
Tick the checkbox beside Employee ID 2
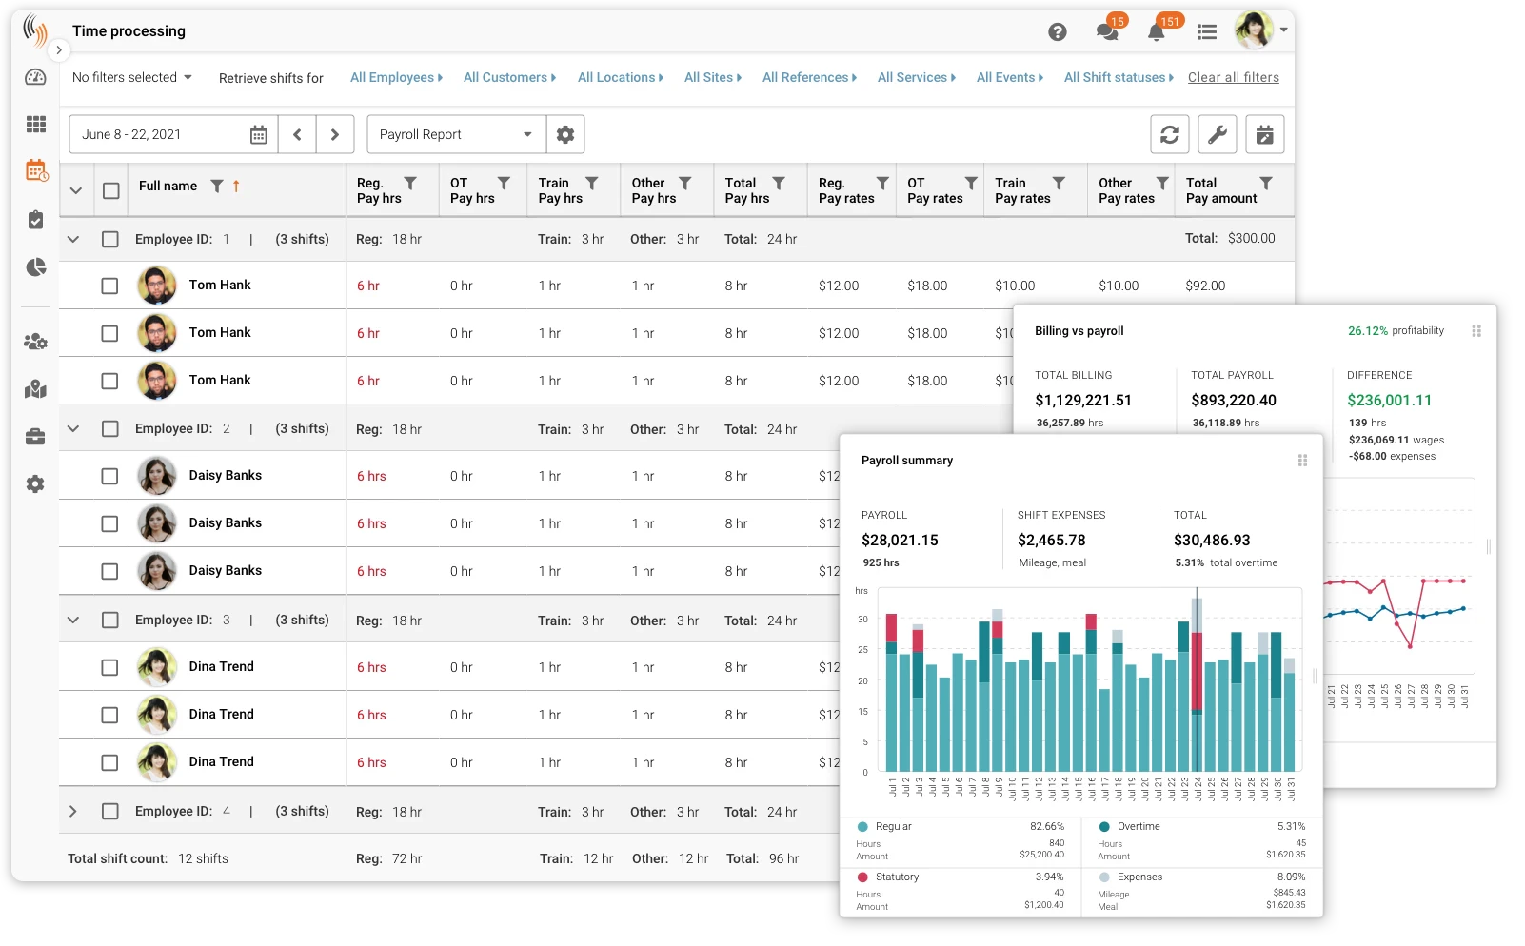(x=110, y=428)
